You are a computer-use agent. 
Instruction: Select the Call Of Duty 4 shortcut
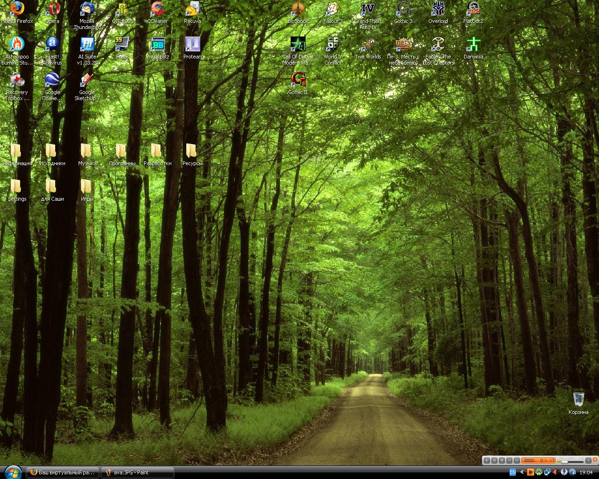[298, 45]
